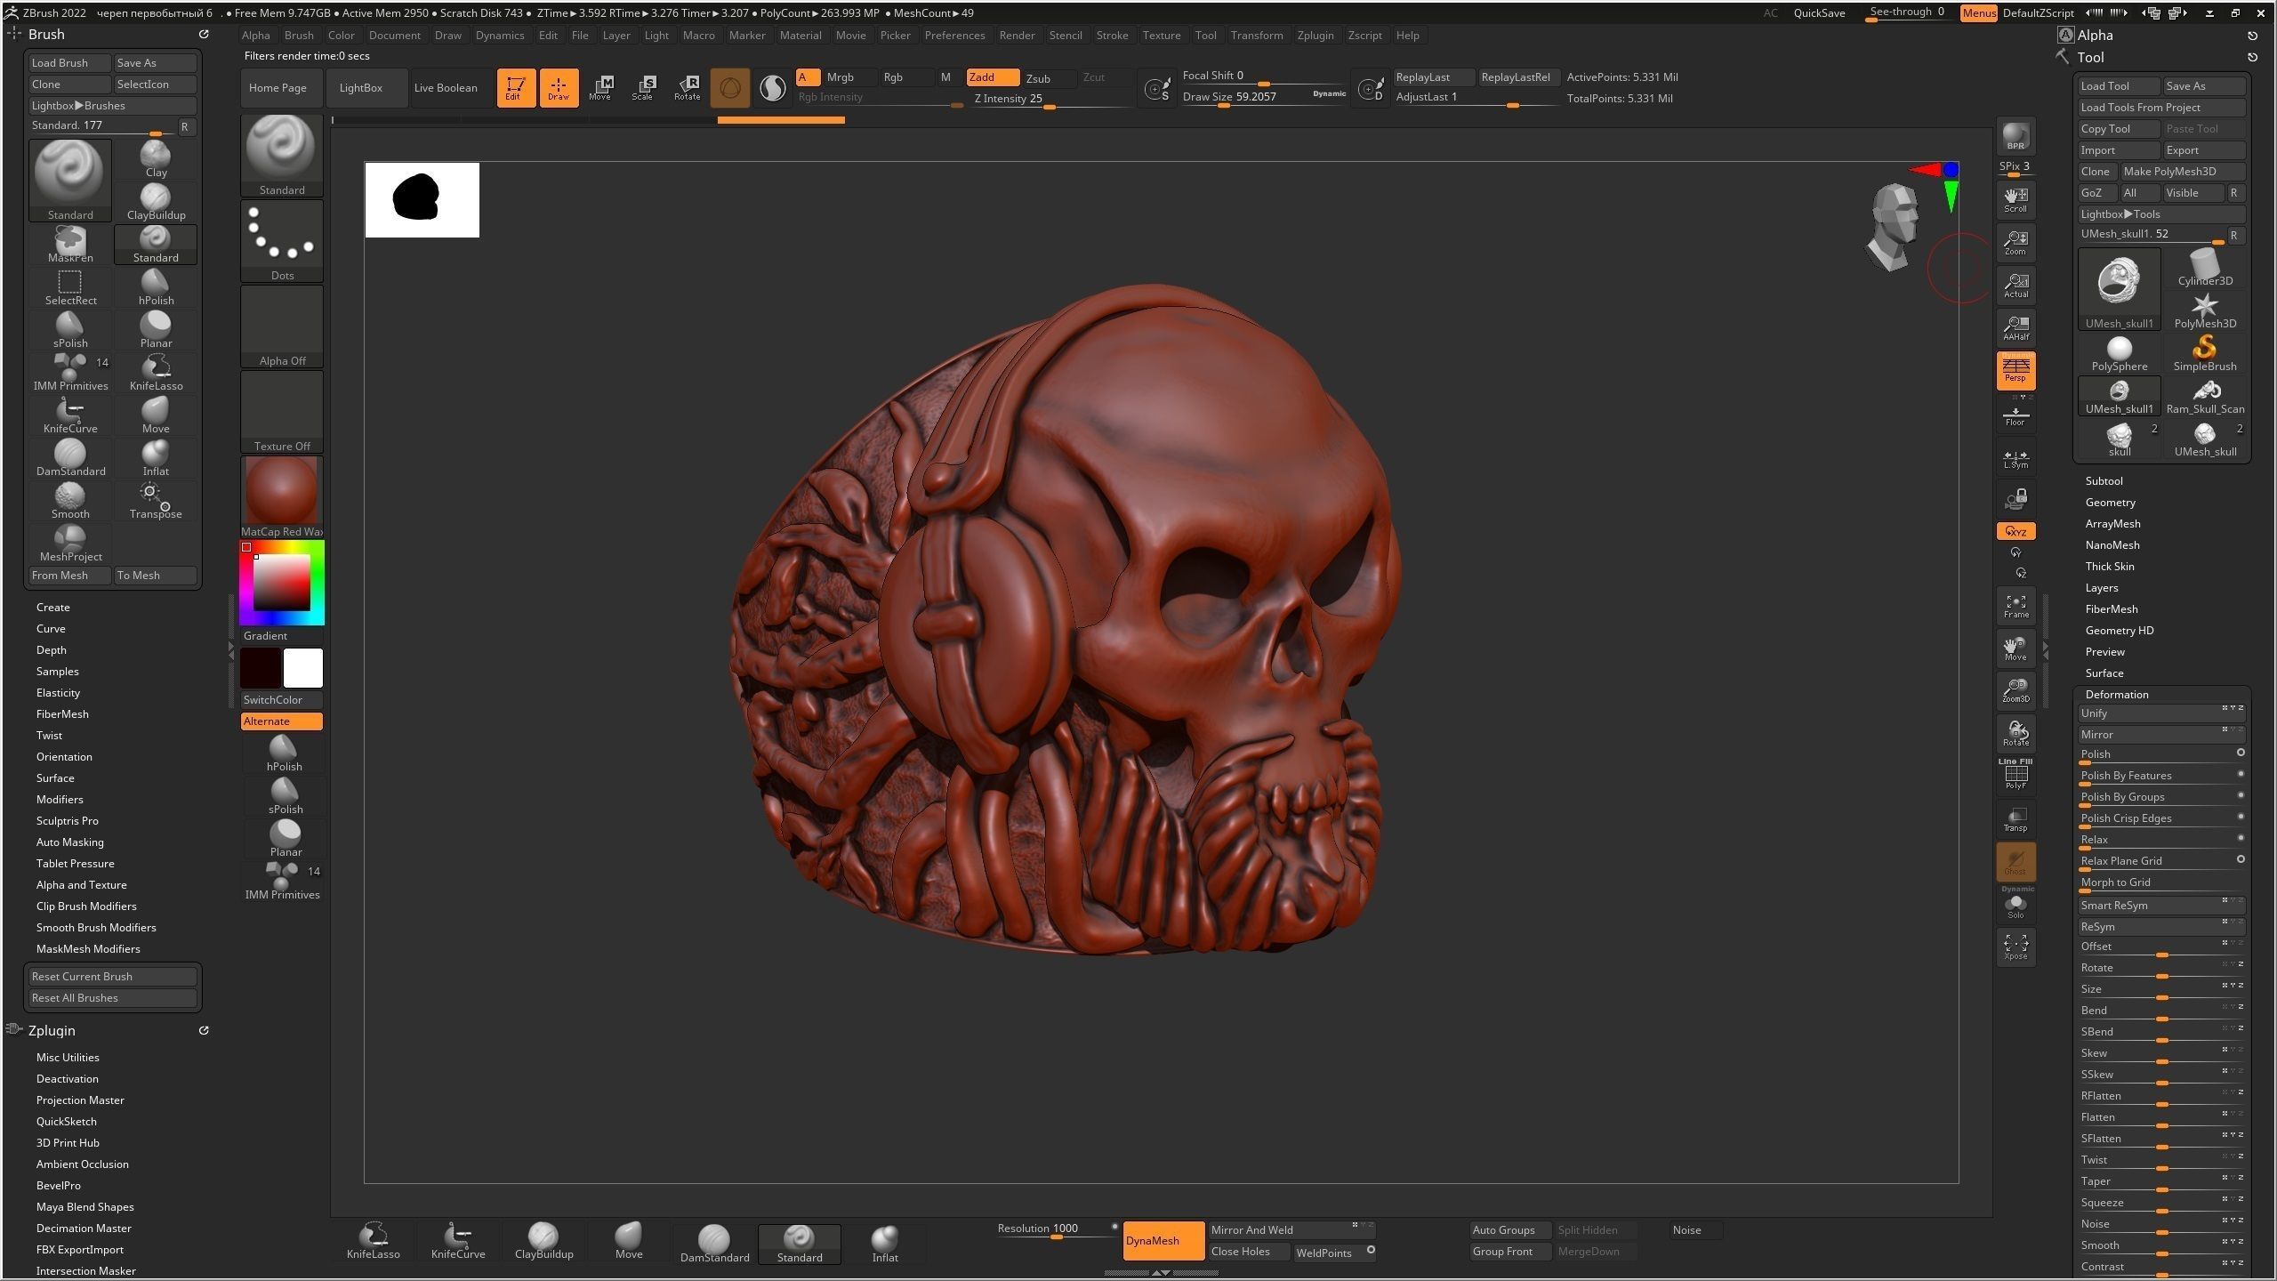Toggle Solo mode
This screenshot has height=1281, width=2277.
tap(2016, 904)
